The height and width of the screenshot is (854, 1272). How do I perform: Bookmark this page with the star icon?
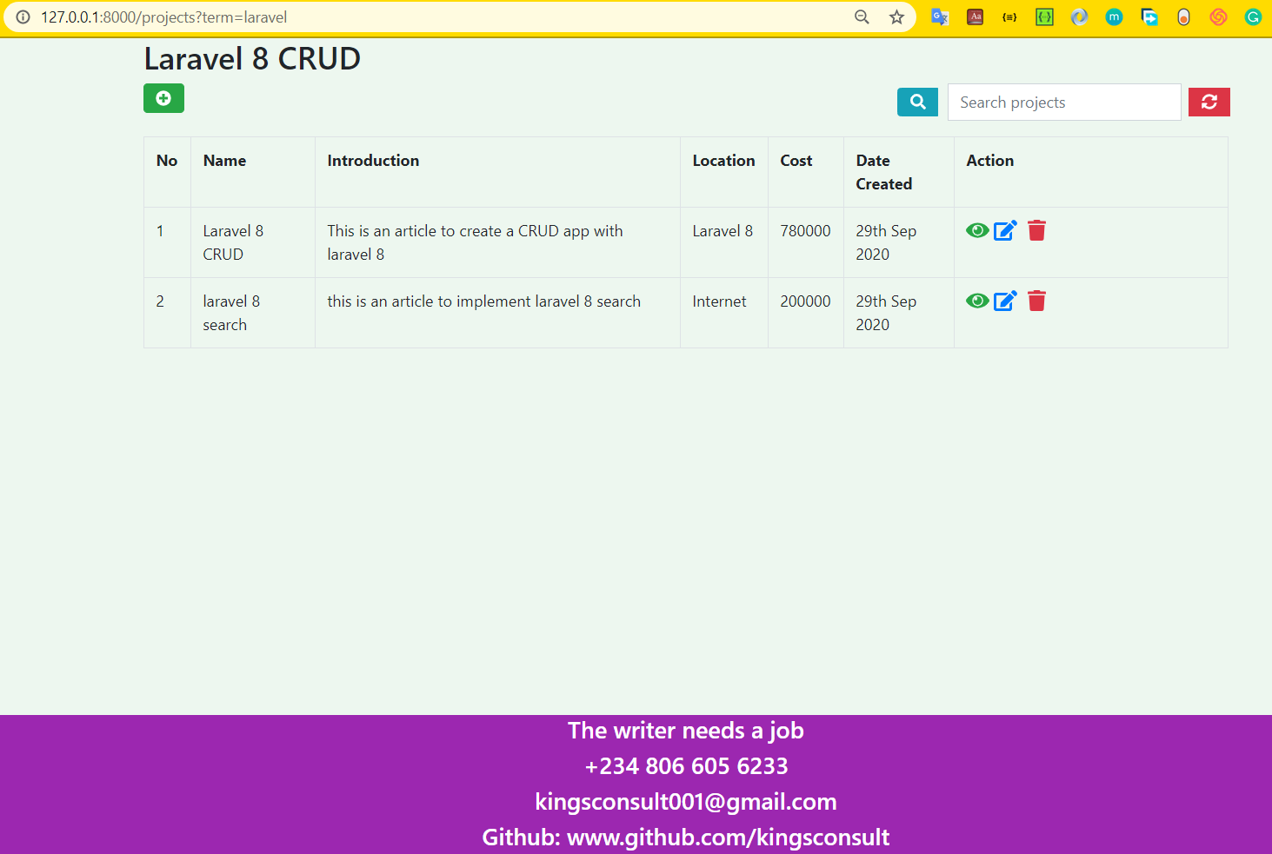pyautogui.click(x=896, y=17)
